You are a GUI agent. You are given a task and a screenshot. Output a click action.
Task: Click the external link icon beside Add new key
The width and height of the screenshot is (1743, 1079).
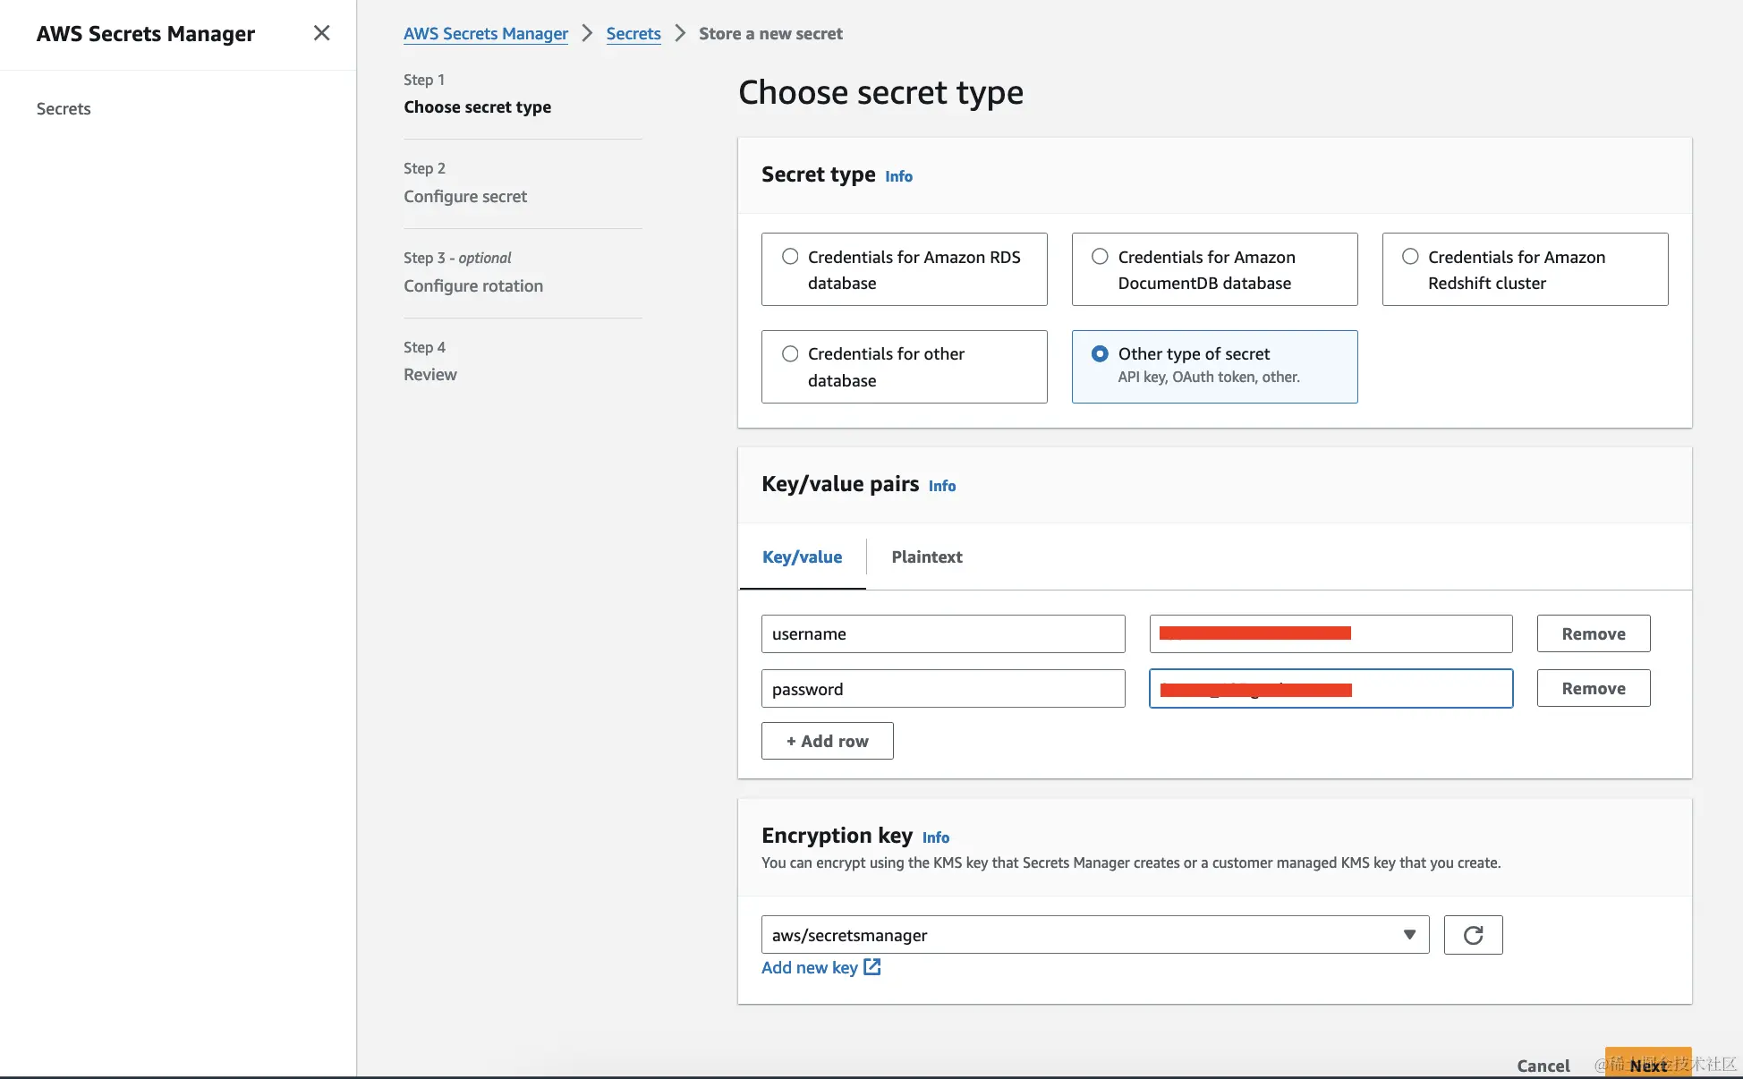coord(872,967)
